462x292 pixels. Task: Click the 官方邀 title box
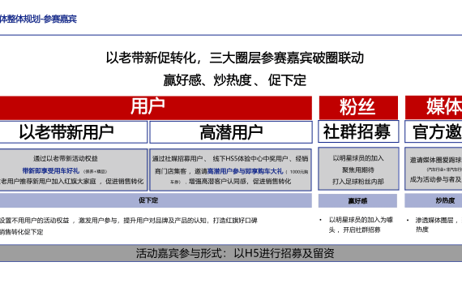pos(434,131)
